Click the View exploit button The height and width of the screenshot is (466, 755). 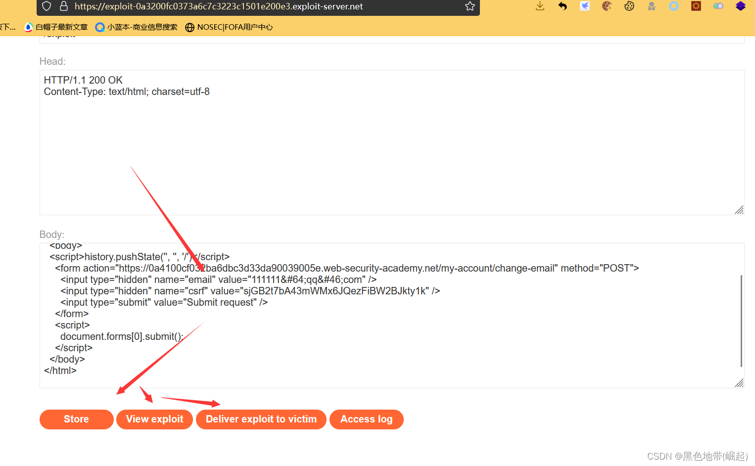click(x=155, y=419)
